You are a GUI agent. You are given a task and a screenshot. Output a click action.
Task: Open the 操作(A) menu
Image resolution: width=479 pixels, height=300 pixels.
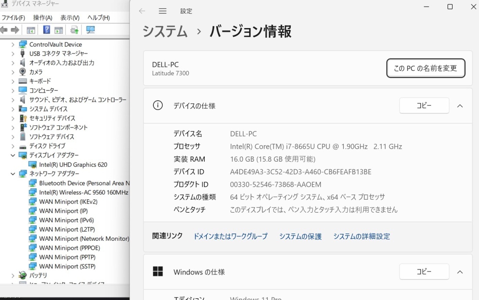click(42, 18)
